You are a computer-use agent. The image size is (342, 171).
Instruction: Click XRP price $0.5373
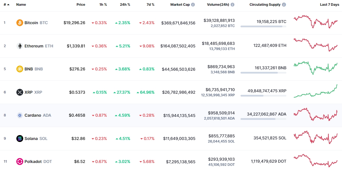pyautogui.click(x=77, y=92)
